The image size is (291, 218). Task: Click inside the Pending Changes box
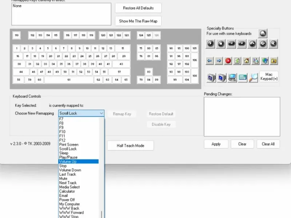pyautogui.click(x=242, y=117)
